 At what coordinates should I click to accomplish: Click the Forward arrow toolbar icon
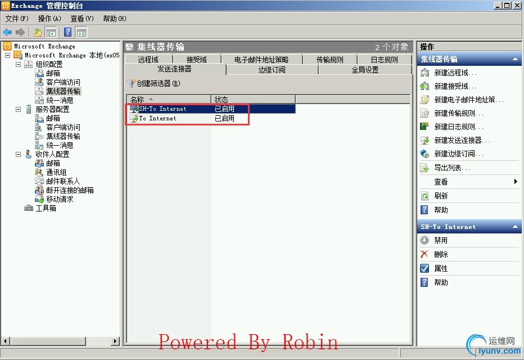click(20, 33)
